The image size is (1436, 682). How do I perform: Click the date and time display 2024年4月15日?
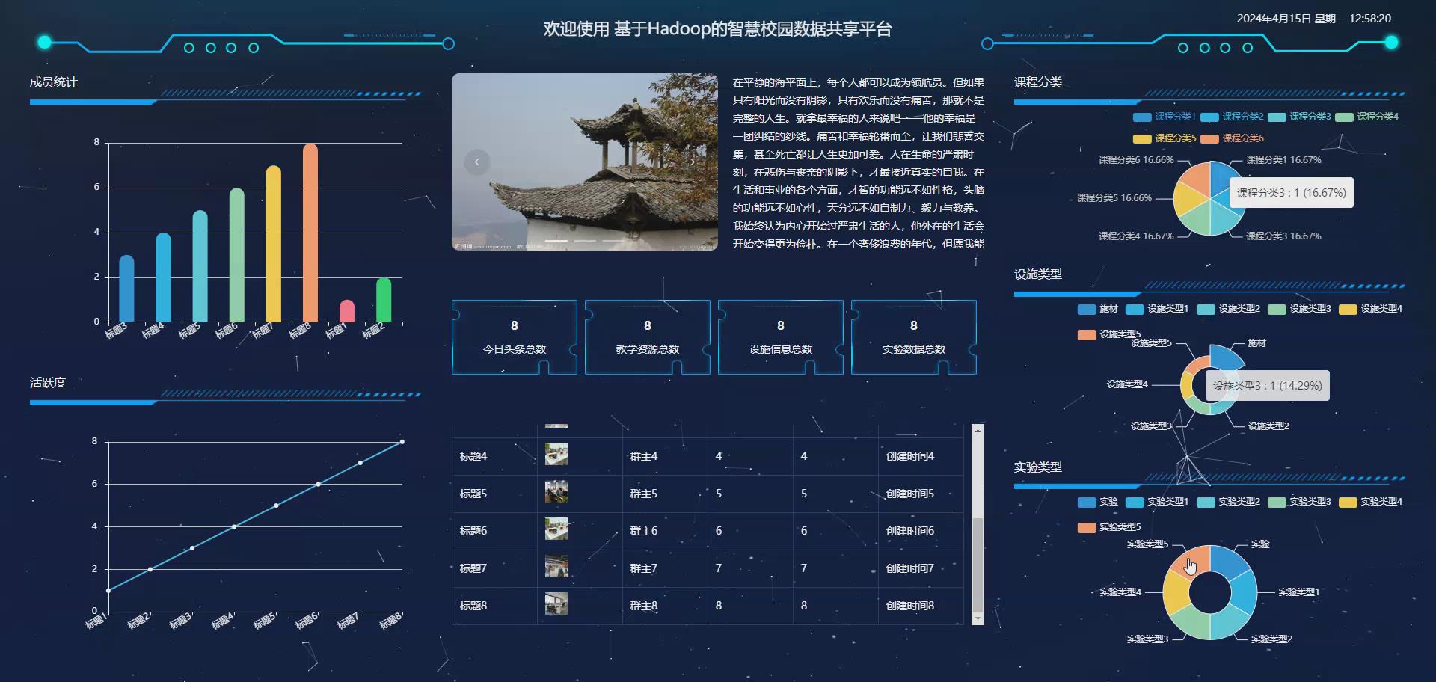pos(1313,19)
